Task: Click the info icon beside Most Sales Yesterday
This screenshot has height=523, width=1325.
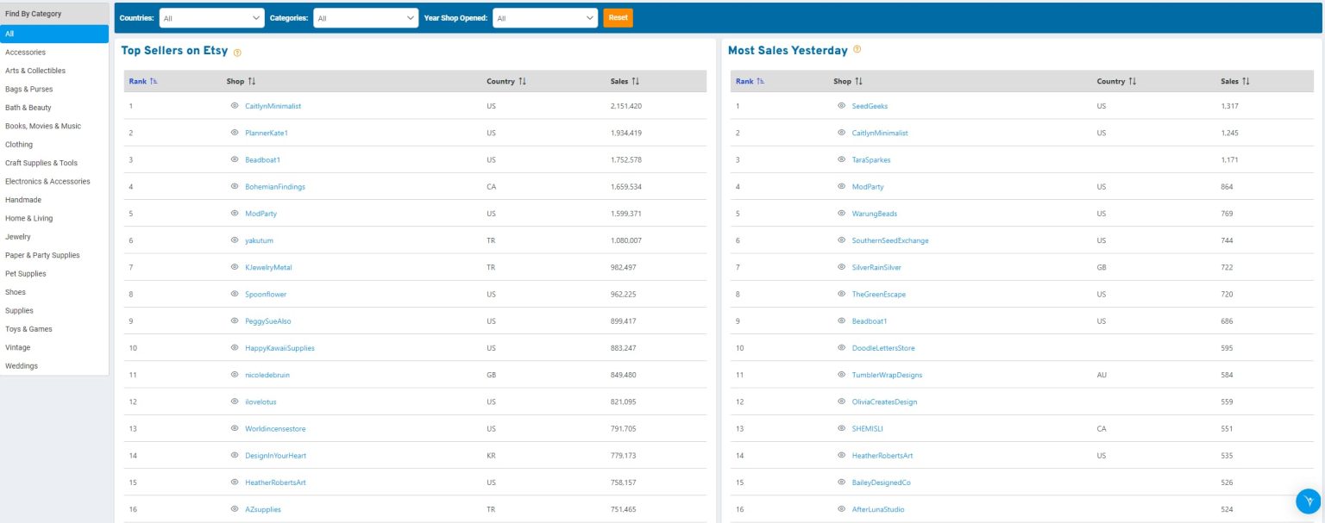Action: [856, 51]
